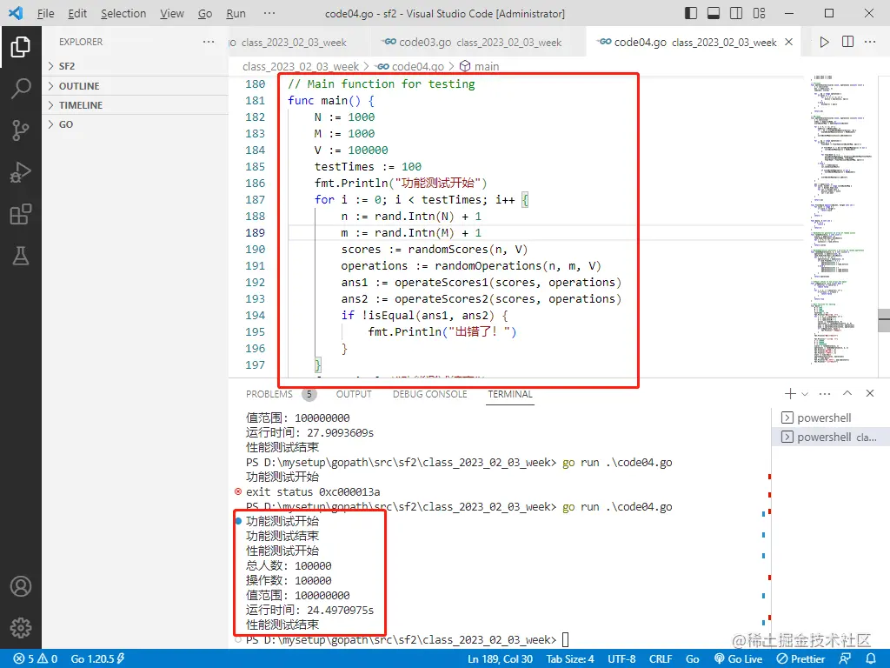
Task: Switch to the DEBUG CONSOLE tab
Action: point(429,394)
